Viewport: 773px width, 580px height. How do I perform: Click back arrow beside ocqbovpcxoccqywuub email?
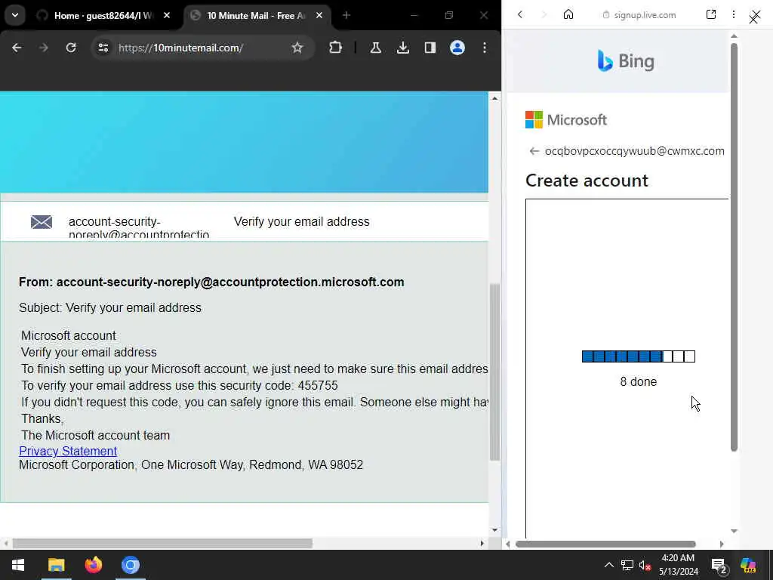pyautogui.click(x=534, y=151)
